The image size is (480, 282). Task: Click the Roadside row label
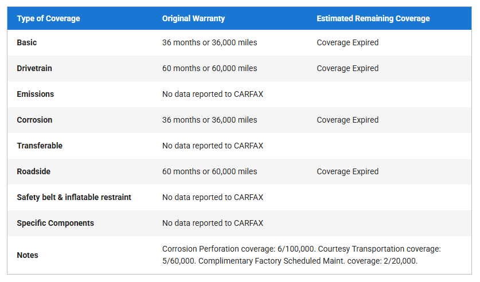33,171
